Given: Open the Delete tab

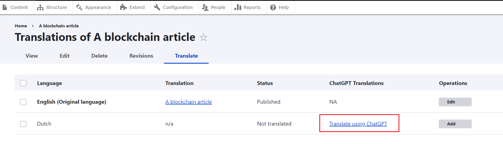Looking at the screenshot, I should 100,56.
